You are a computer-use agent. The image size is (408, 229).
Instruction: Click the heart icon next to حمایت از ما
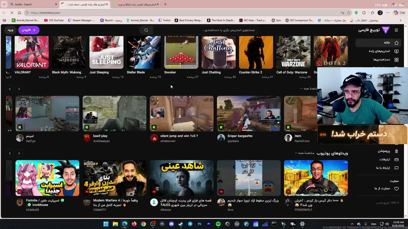pyautogui.click(x=397, y=189)
